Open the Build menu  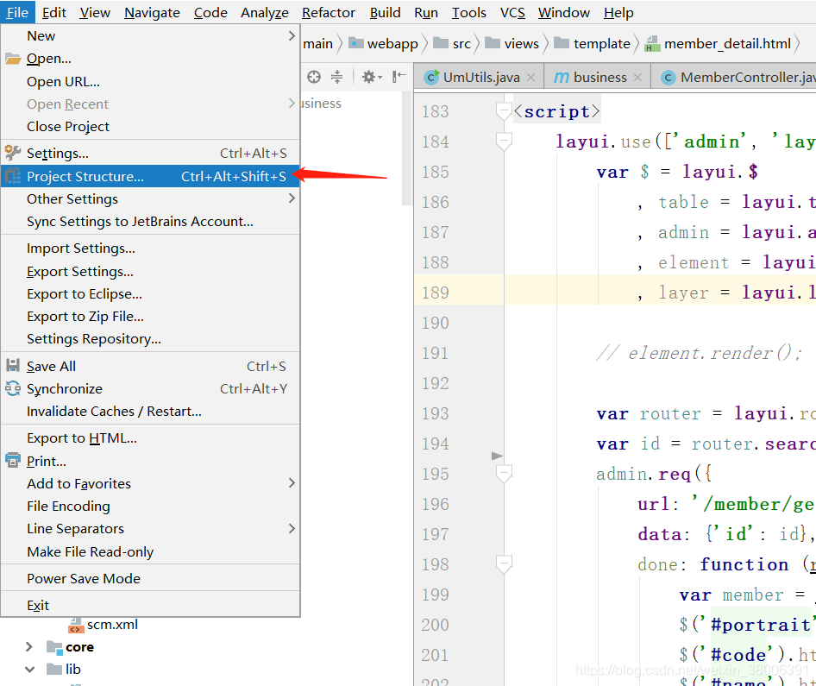385,12
